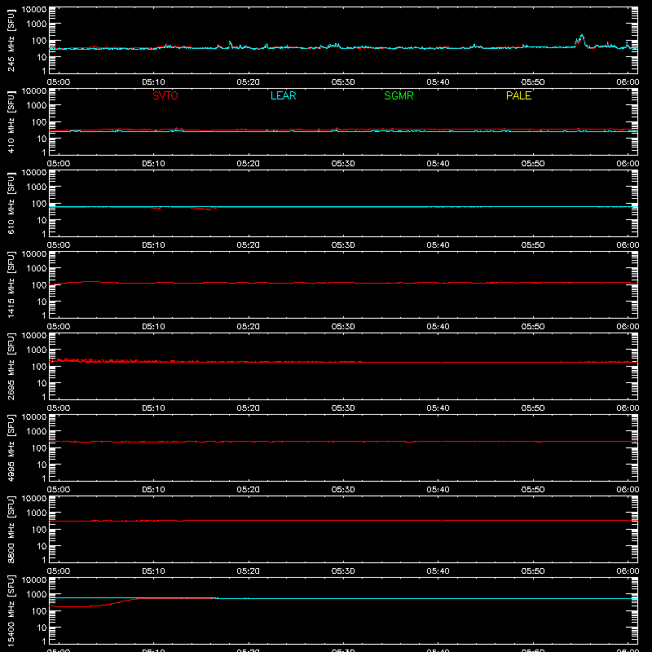Click the 10000 y-axis label of 245 MHz panel
Viewport: 652px width, 652px height.
click(x=34, y=10)
